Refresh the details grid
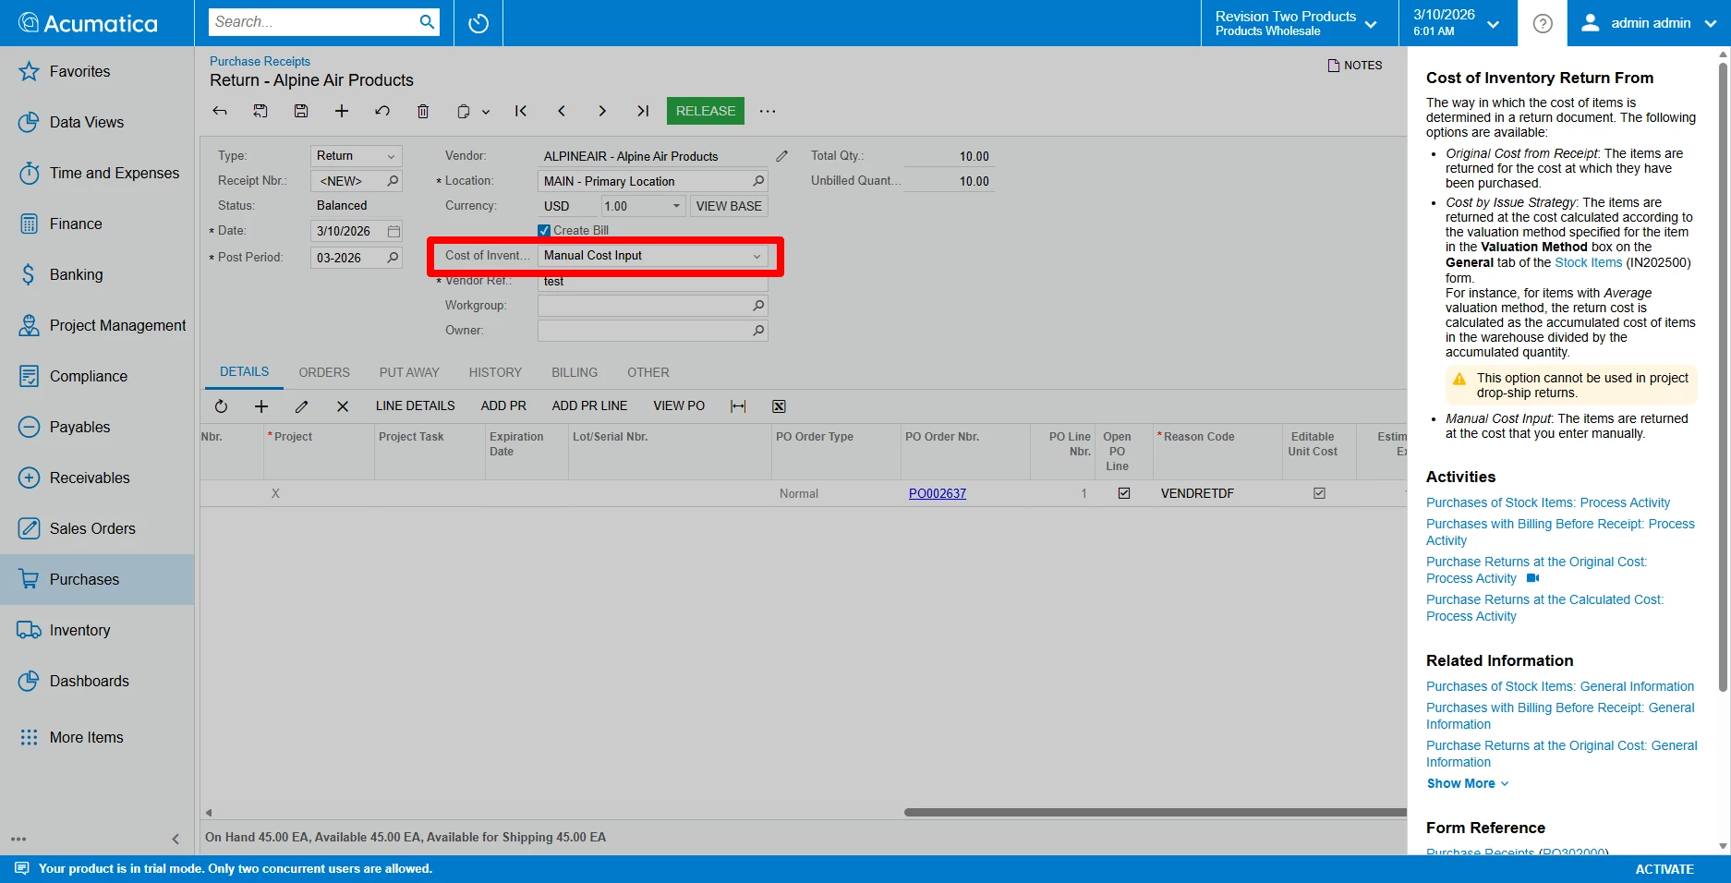 [221, 406]
